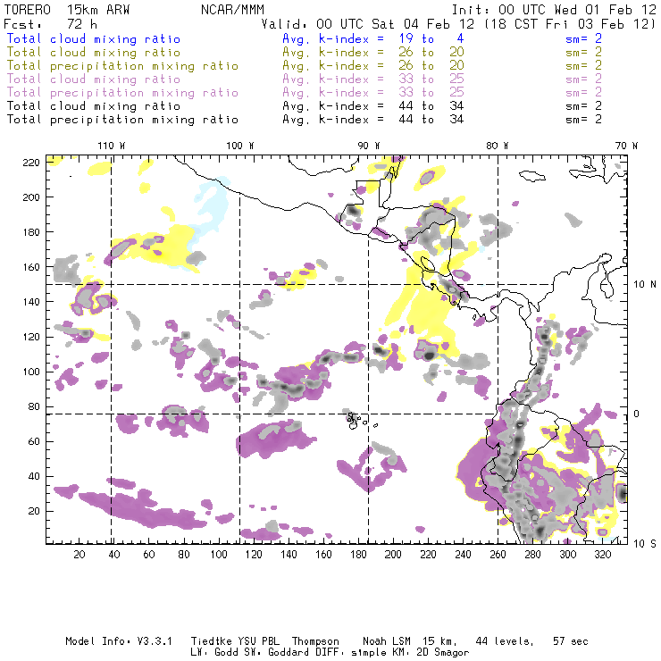Click the "80 W" longitude label
The height and width of the screenshot is (661, 661).
click(498, 146)
